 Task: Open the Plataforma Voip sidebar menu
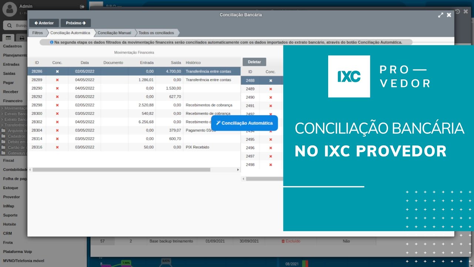(17, 251)
